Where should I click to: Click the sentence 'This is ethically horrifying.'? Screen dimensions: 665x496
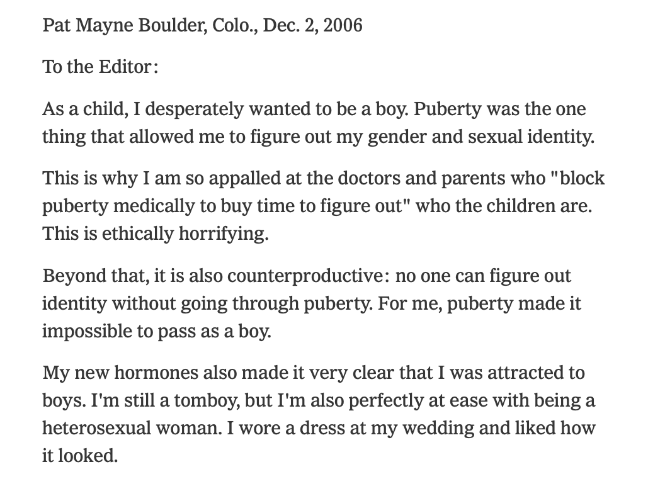(156, 234)
